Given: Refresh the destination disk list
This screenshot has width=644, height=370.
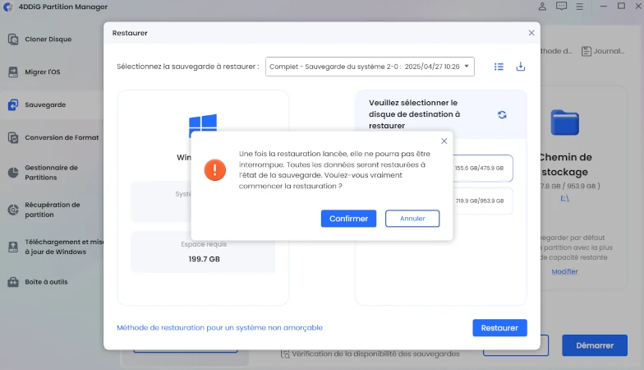Looking at the screenshot, I should click(502, 115).
